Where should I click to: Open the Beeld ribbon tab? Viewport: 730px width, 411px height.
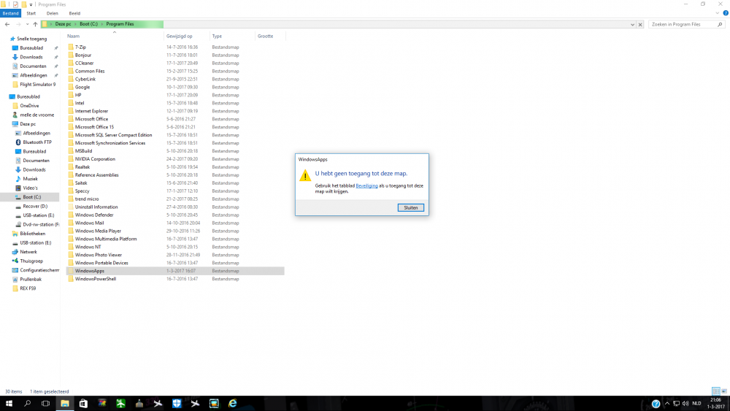click(x=74, y=13)
